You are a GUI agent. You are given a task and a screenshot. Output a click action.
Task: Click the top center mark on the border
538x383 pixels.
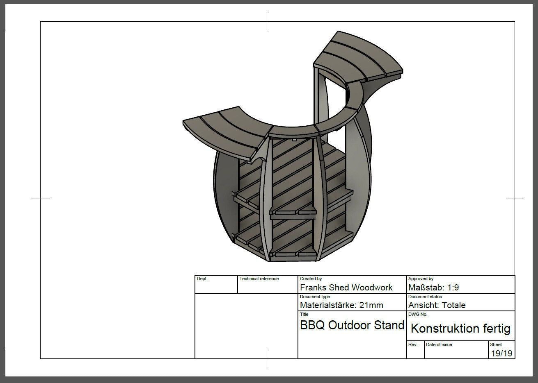tap(269, 22)
